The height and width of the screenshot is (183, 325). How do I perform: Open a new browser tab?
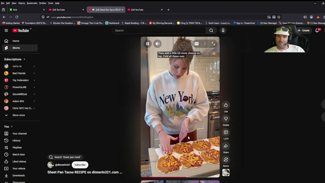(x=168, y=10)
